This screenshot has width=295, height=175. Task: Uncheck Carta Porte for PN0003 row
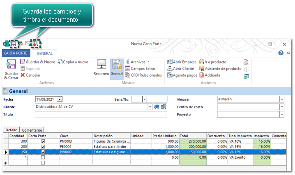tap(43, 141)
